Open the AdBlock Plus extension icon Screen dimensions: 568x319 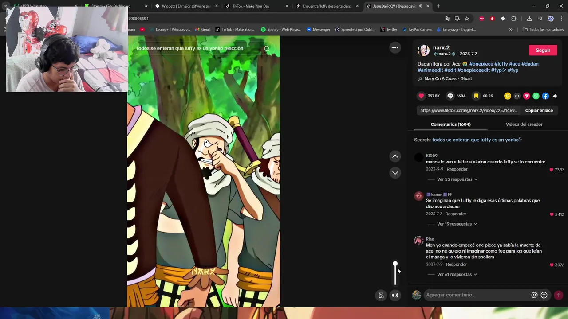tap(481, 19)
